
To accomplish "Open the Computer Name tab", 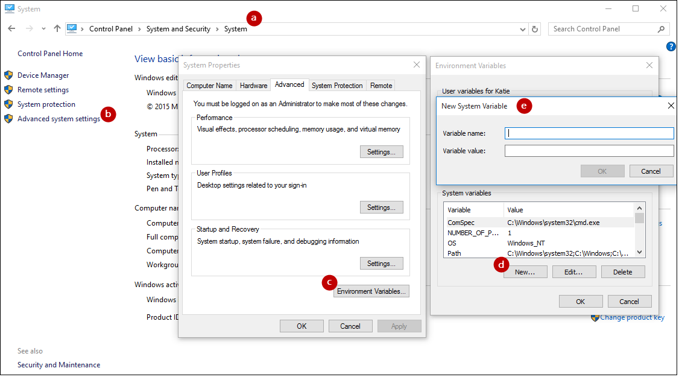I will point(209,86).
